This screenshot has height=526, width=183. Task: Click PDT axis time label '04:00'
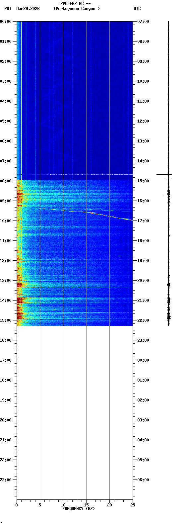6,101
